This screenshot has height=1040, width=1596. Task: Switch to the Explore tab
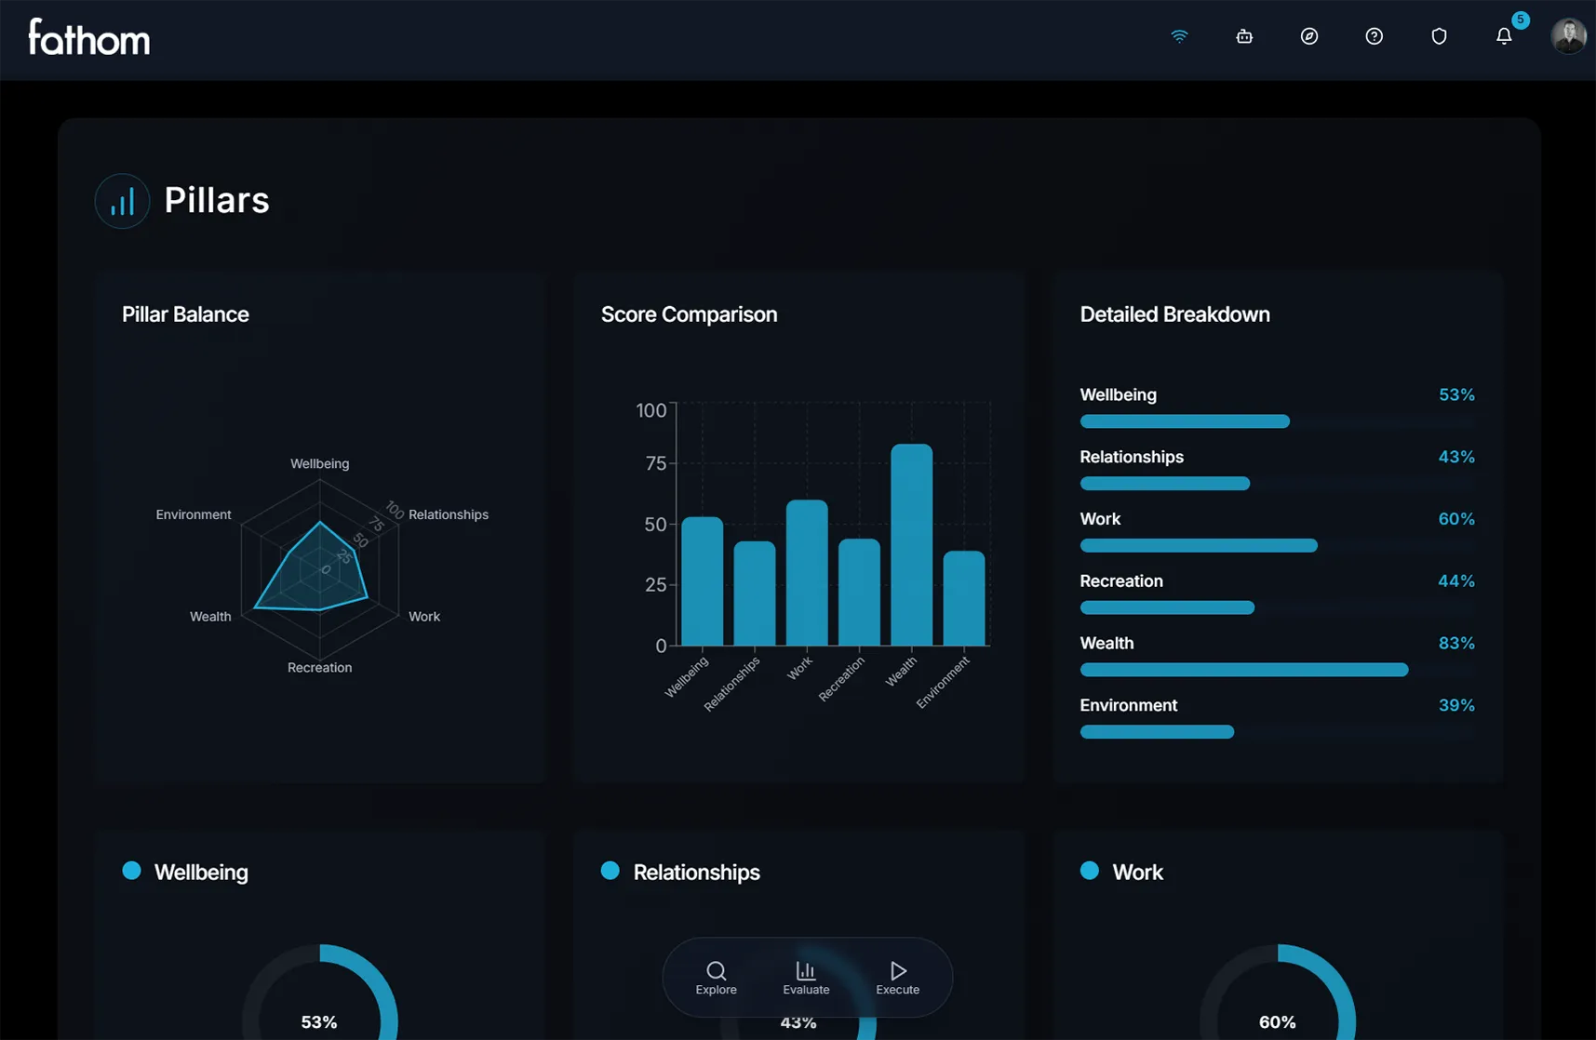coord(716,978)
